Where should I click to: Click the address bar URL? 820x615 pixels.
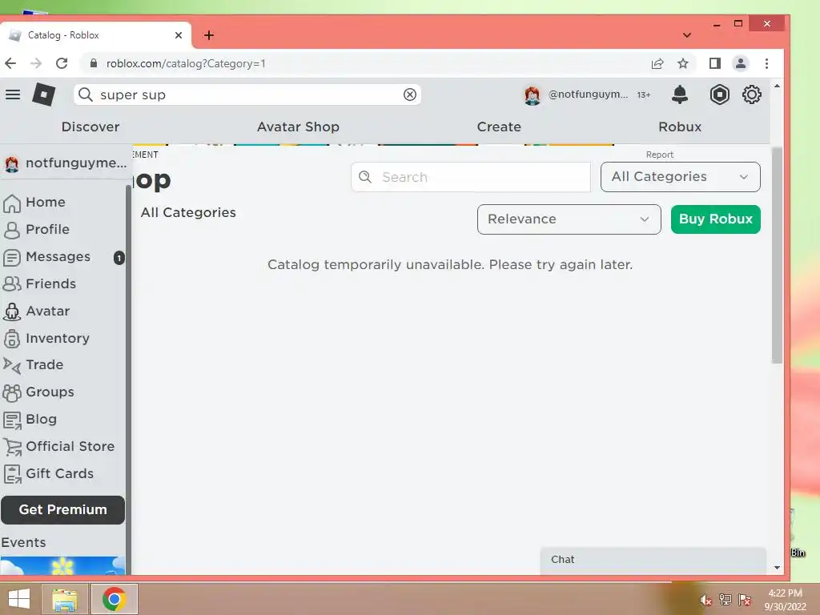click(186, 63)
